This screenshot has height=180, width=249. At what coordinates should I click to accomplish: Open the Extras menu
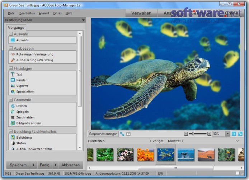57,13
